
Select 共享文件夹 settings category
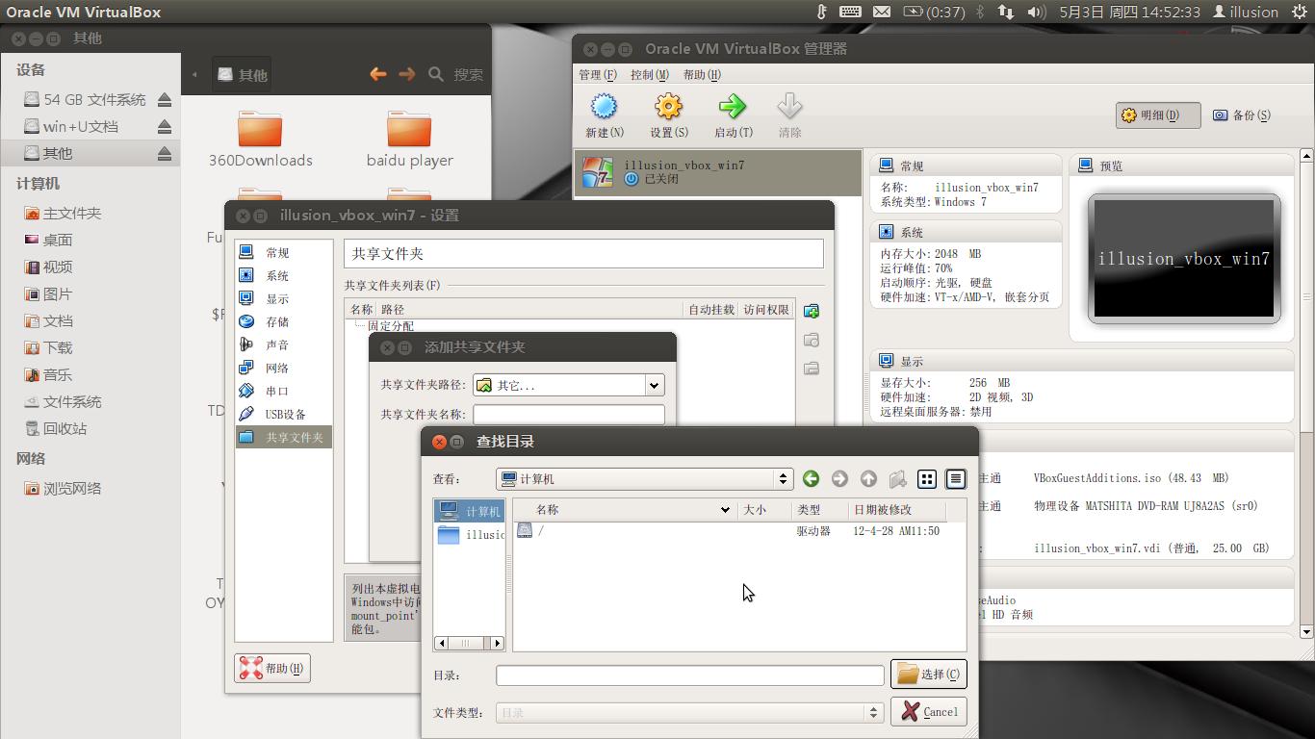pyautogui.click(x=283, y=437)
